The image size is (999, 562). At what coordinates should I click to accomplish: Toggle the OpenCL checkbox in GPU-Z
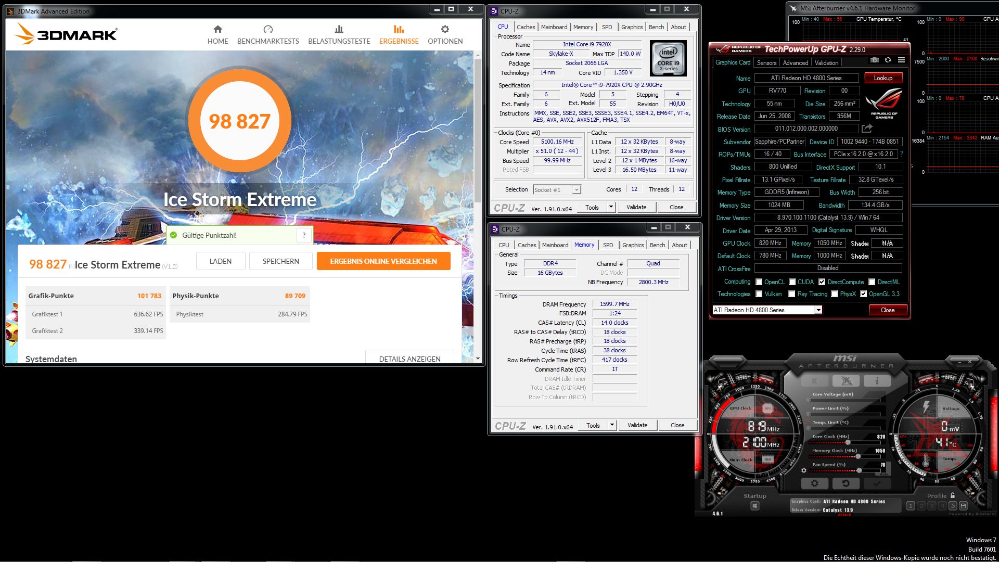coord(759,282)
